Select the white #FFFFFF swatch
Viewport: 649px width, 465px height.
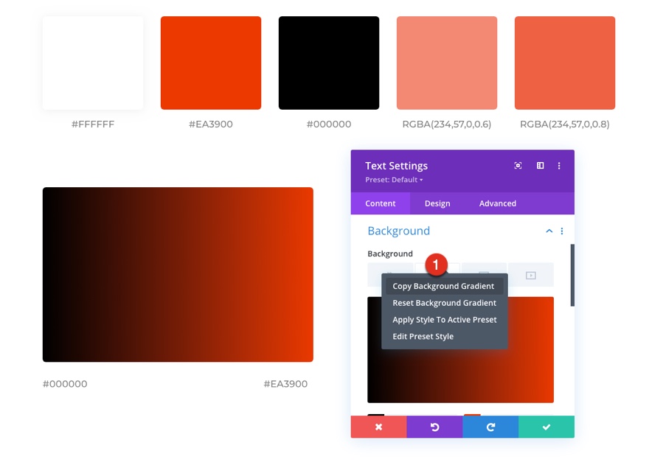click(x=93, y=63)
